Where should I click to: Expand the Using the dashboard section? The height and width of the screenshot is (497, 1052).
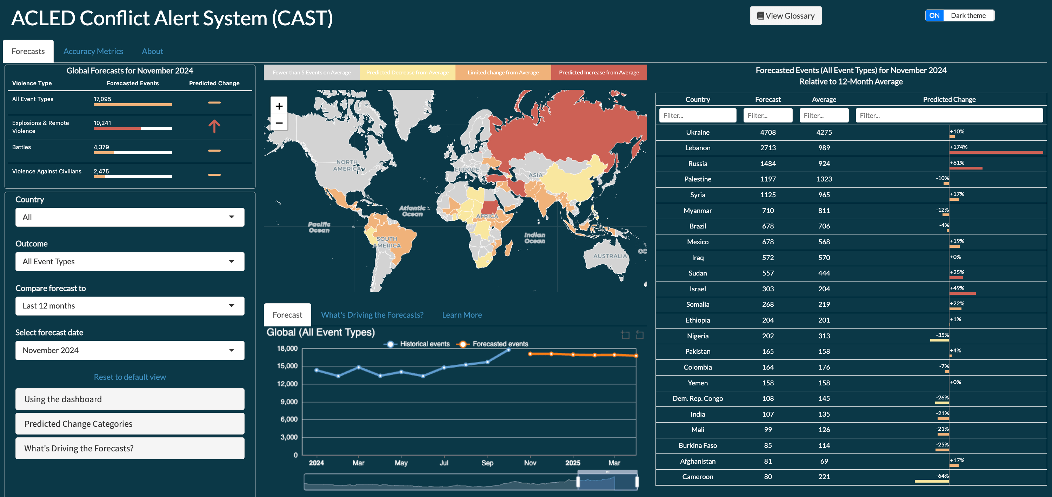click(x=130, y=399)
